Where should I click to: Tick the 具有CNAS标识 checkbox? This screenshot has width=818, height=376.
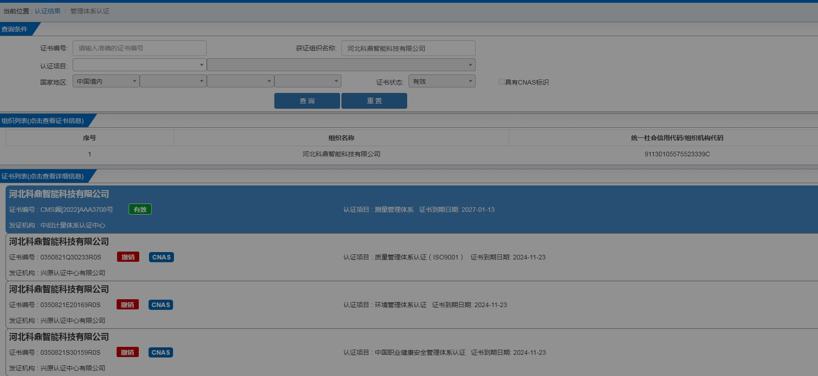[x=502, y=82]
